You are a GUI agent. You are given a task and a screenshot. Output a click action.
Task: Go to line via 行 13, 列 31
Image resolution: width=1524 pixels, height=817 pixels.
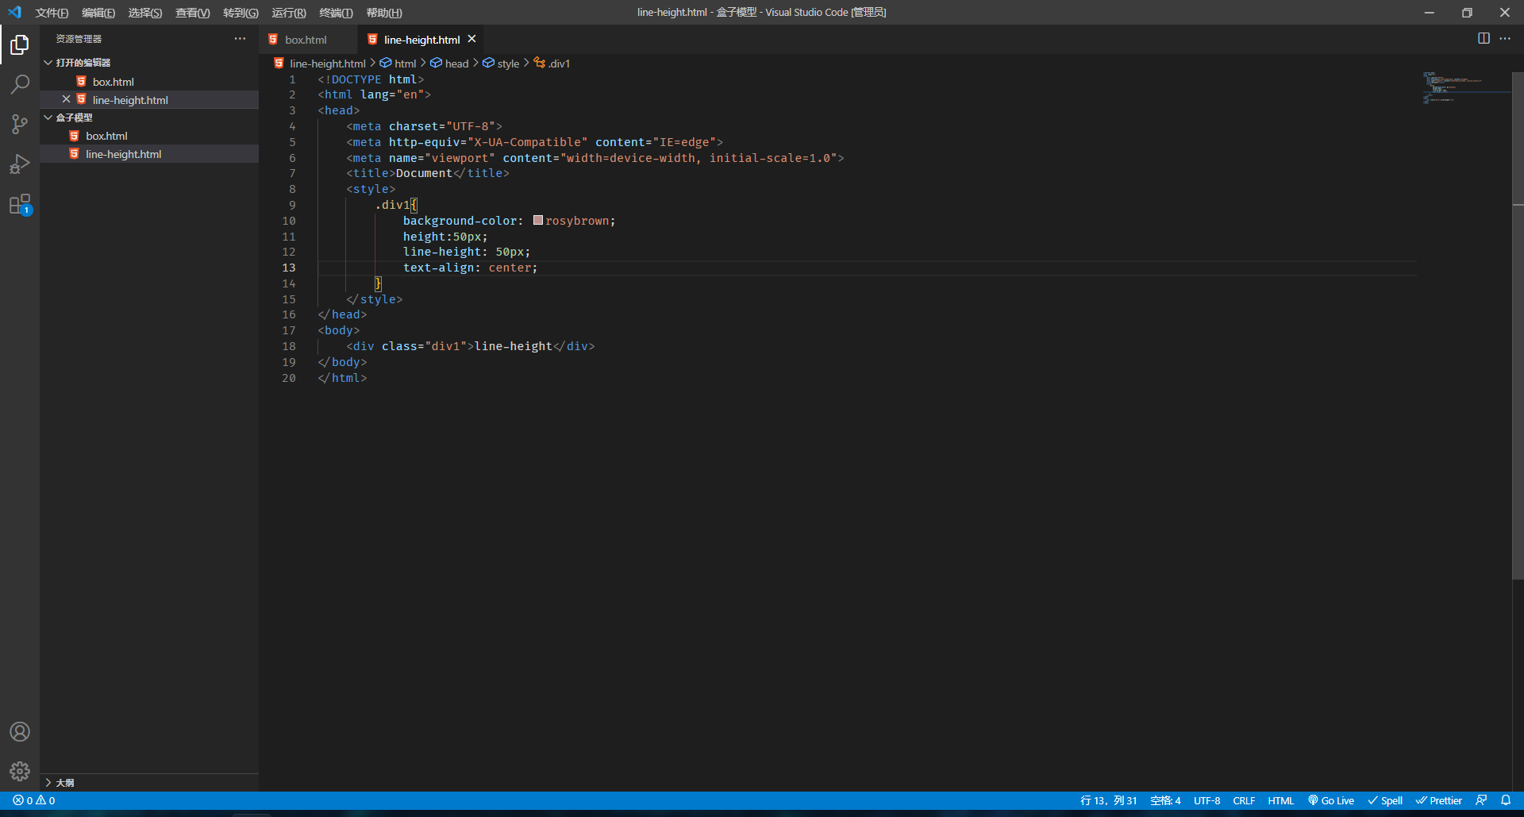[1109, 800]
